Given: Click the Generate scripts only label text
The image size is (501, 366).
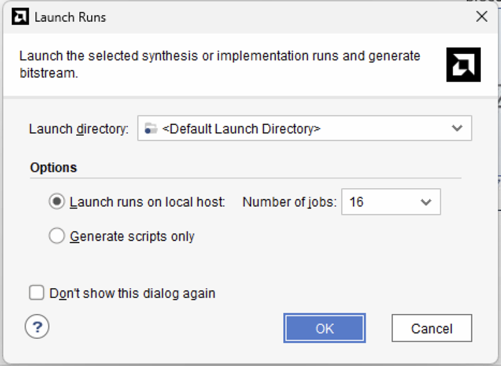Looking at the screenshot, I should point(132,236).
